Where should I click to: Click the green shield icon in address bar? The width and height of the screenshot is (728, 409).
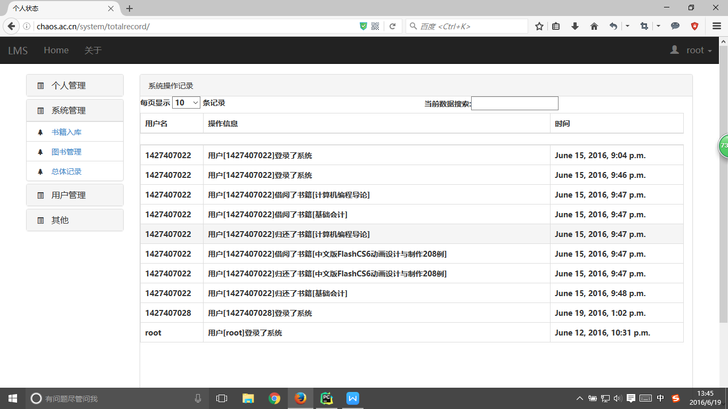pyautogui.click(x=363, y=26)
